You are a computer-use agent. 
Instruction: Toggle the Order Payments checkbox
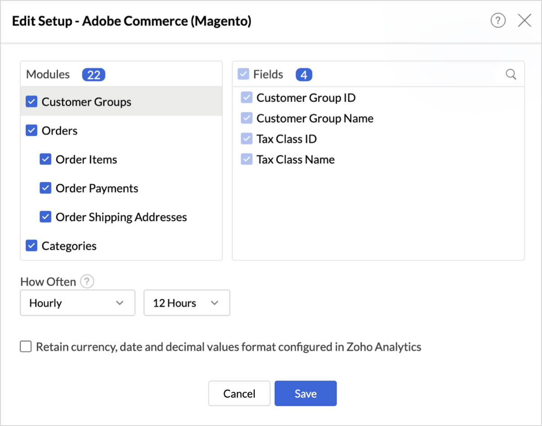(45, 188)
